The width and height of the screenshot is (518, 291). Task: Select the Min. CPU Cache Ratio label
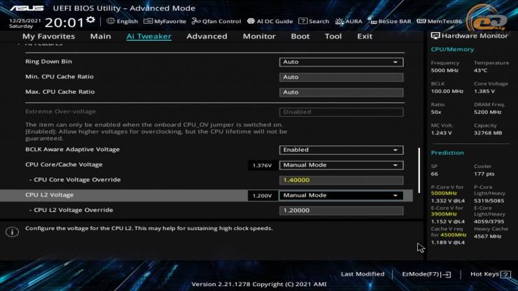(59, 77)
